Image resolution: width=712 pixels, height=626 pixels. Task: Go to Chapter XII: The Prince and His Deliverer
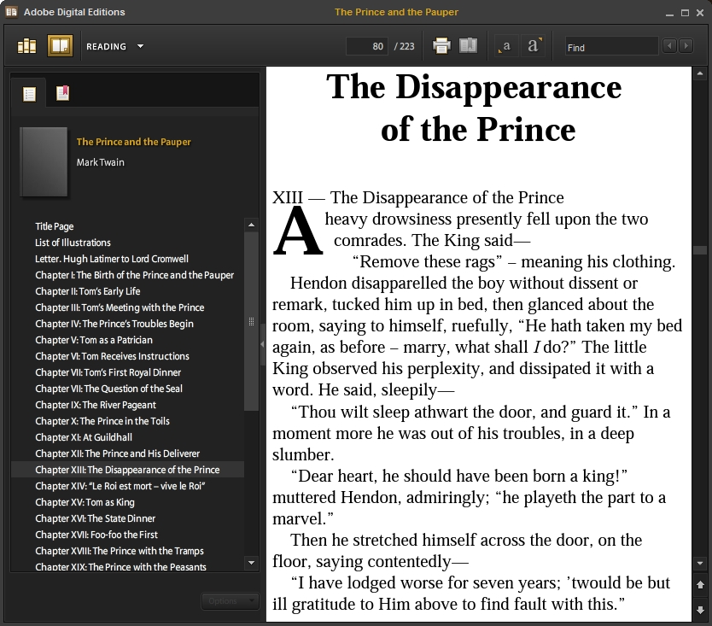(x=118, y=453)
